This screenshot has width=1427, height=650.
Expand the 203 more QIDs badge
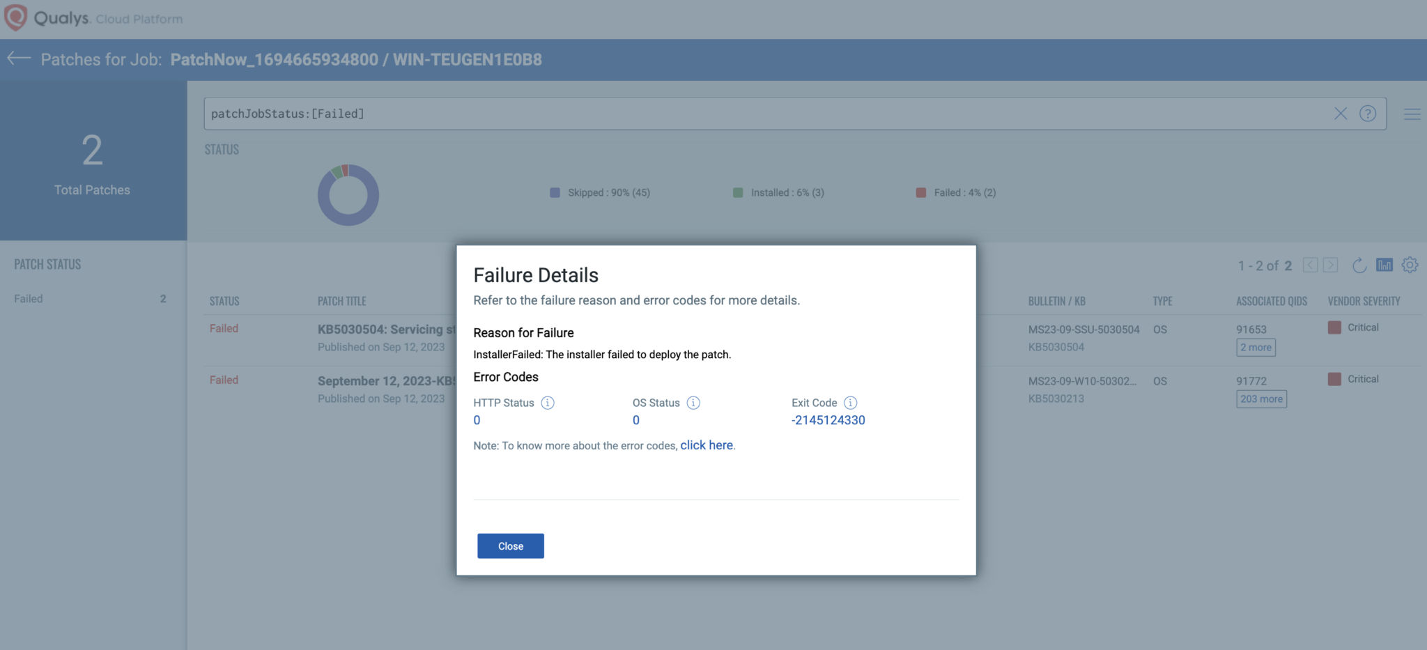(x=1261, y=398)
